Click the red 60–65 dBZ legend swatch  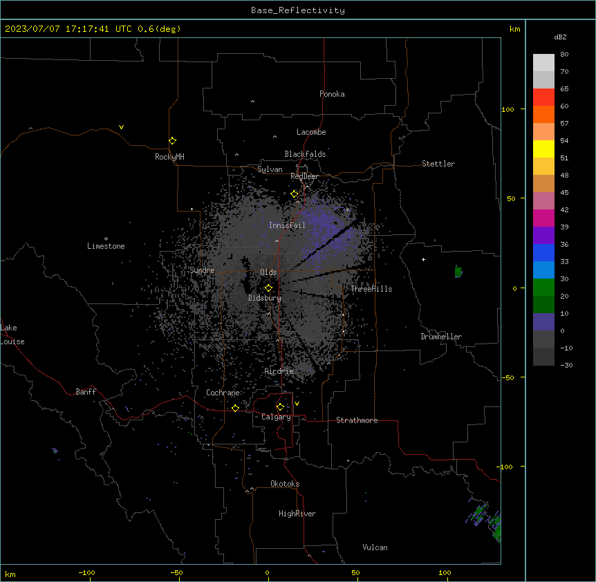(543, 97)
